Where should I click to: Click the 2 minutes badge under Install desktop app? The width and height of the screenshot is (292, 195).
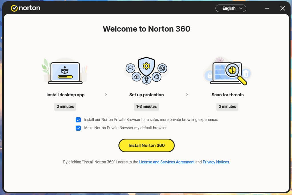65,106
